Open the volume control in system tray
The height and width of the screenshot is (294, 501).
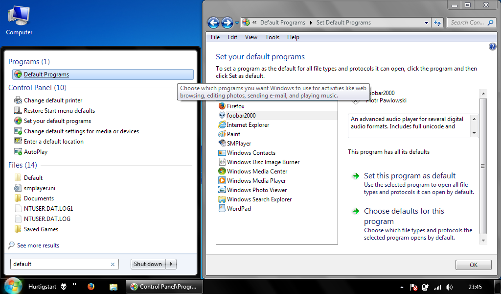[x=449, y=287]
